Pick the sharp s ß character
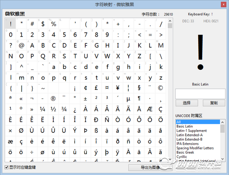This screenshot has height=175, width=229. tap(96, 131)
